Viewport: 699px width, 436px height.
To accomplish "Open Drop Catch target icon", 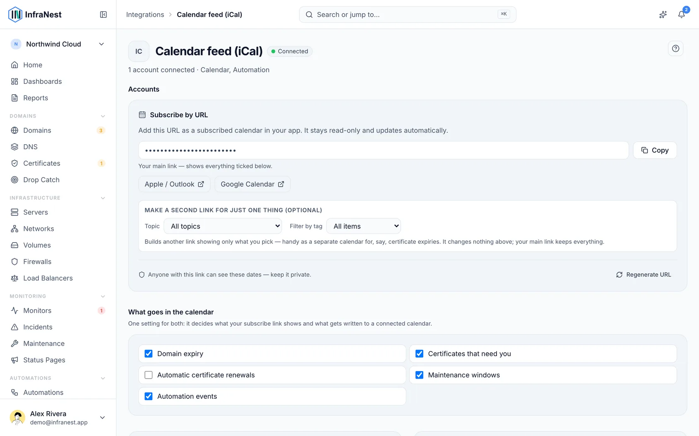I will tap(14, 180).
